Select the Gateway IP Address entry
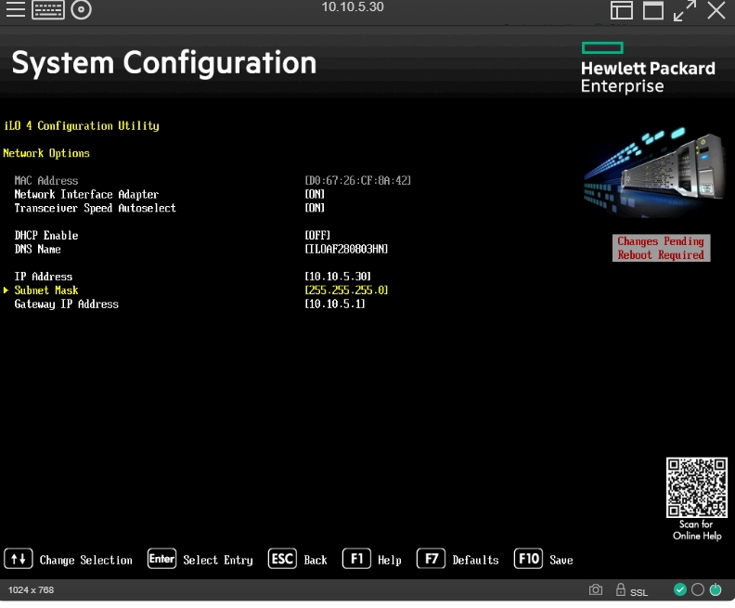Viewport: 735px width, 608px height. (x=66, y=304)
